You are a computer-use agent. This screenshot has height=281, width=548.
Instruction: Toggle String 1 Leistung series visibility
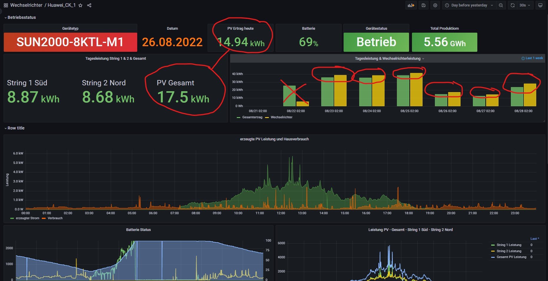[509, 245]
